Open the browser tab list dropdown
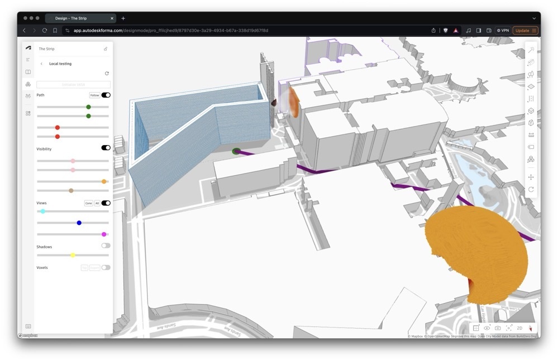The width and height of the screenshot is (558, 361). (x=533, y=18)
